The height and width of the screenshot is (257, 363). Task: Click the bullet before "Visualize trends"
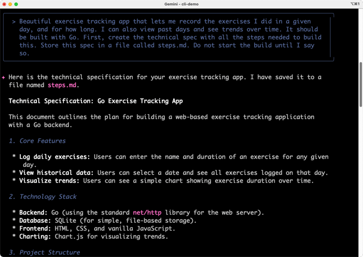(x=14, y=180)
